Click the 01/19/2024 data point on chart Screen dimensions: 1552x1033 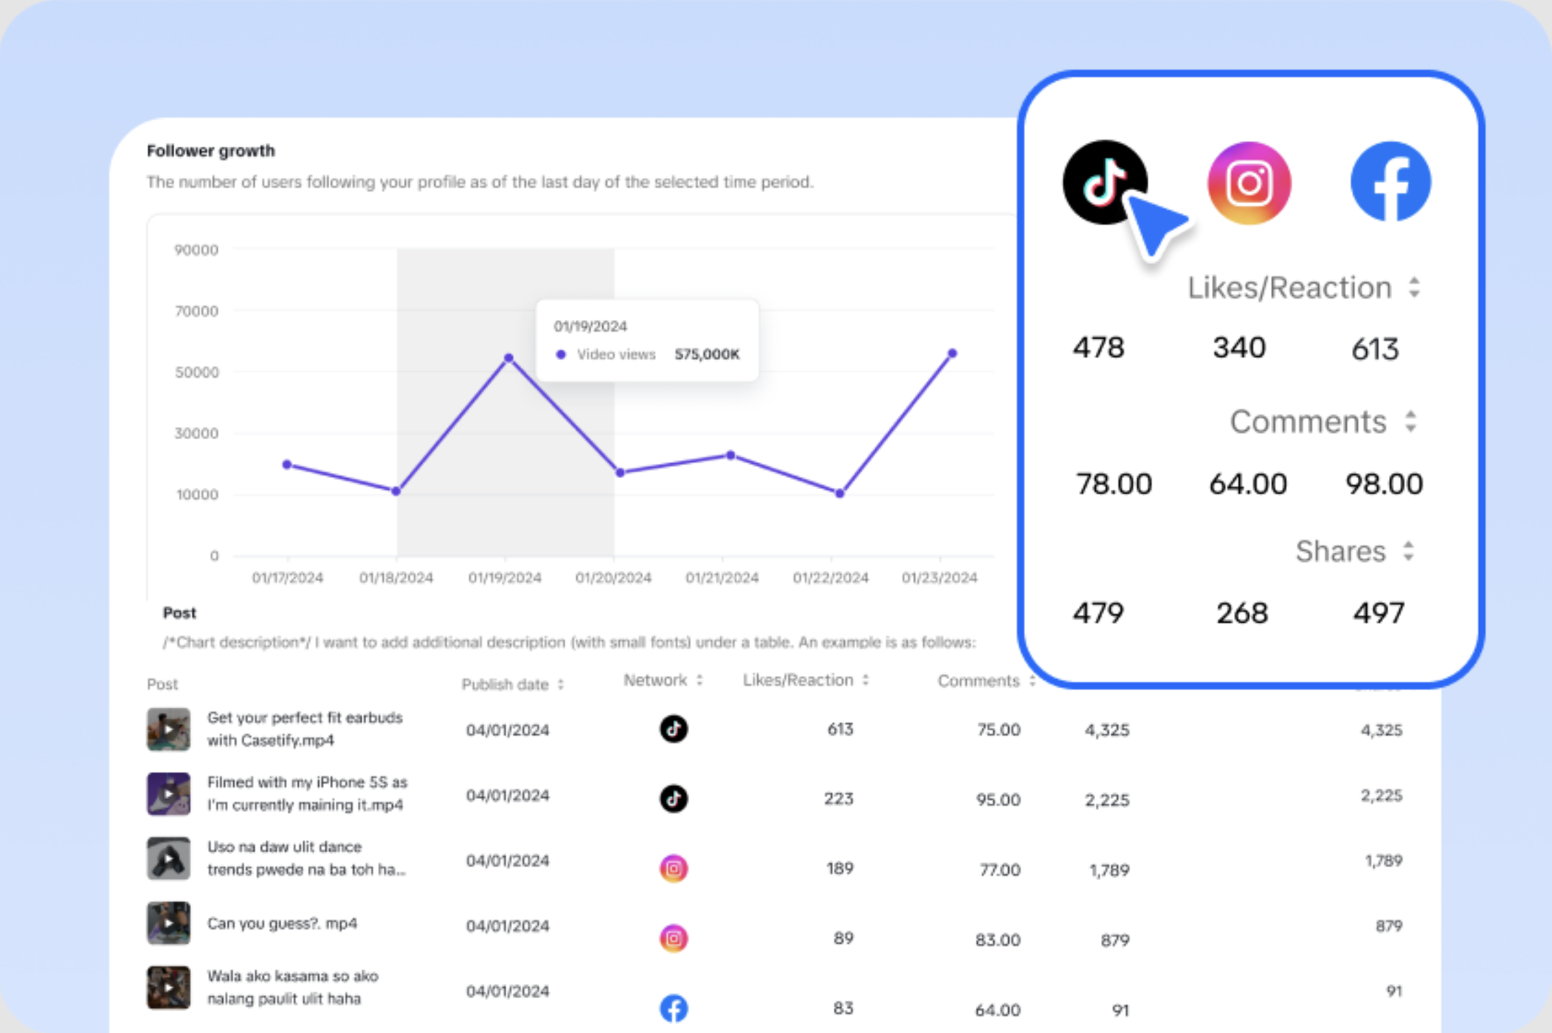tap(508, 358)
